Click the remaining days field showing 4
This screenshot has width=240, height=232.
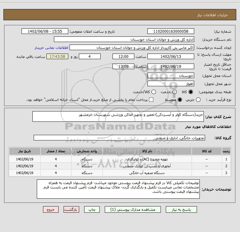90,57
